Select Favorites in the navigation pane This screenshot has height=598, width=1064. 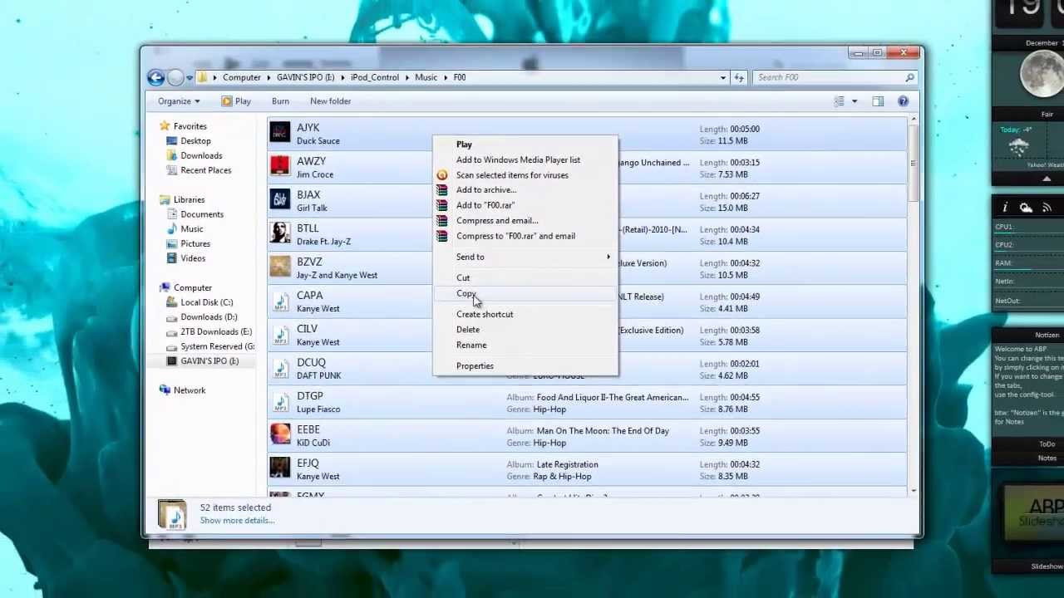(x=190, y=126)
